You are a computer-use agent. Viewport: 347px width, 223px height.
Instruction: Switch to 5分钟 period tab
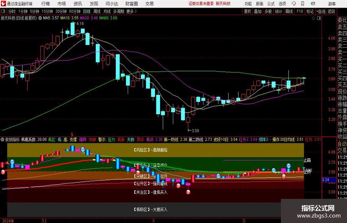point(35,11)
